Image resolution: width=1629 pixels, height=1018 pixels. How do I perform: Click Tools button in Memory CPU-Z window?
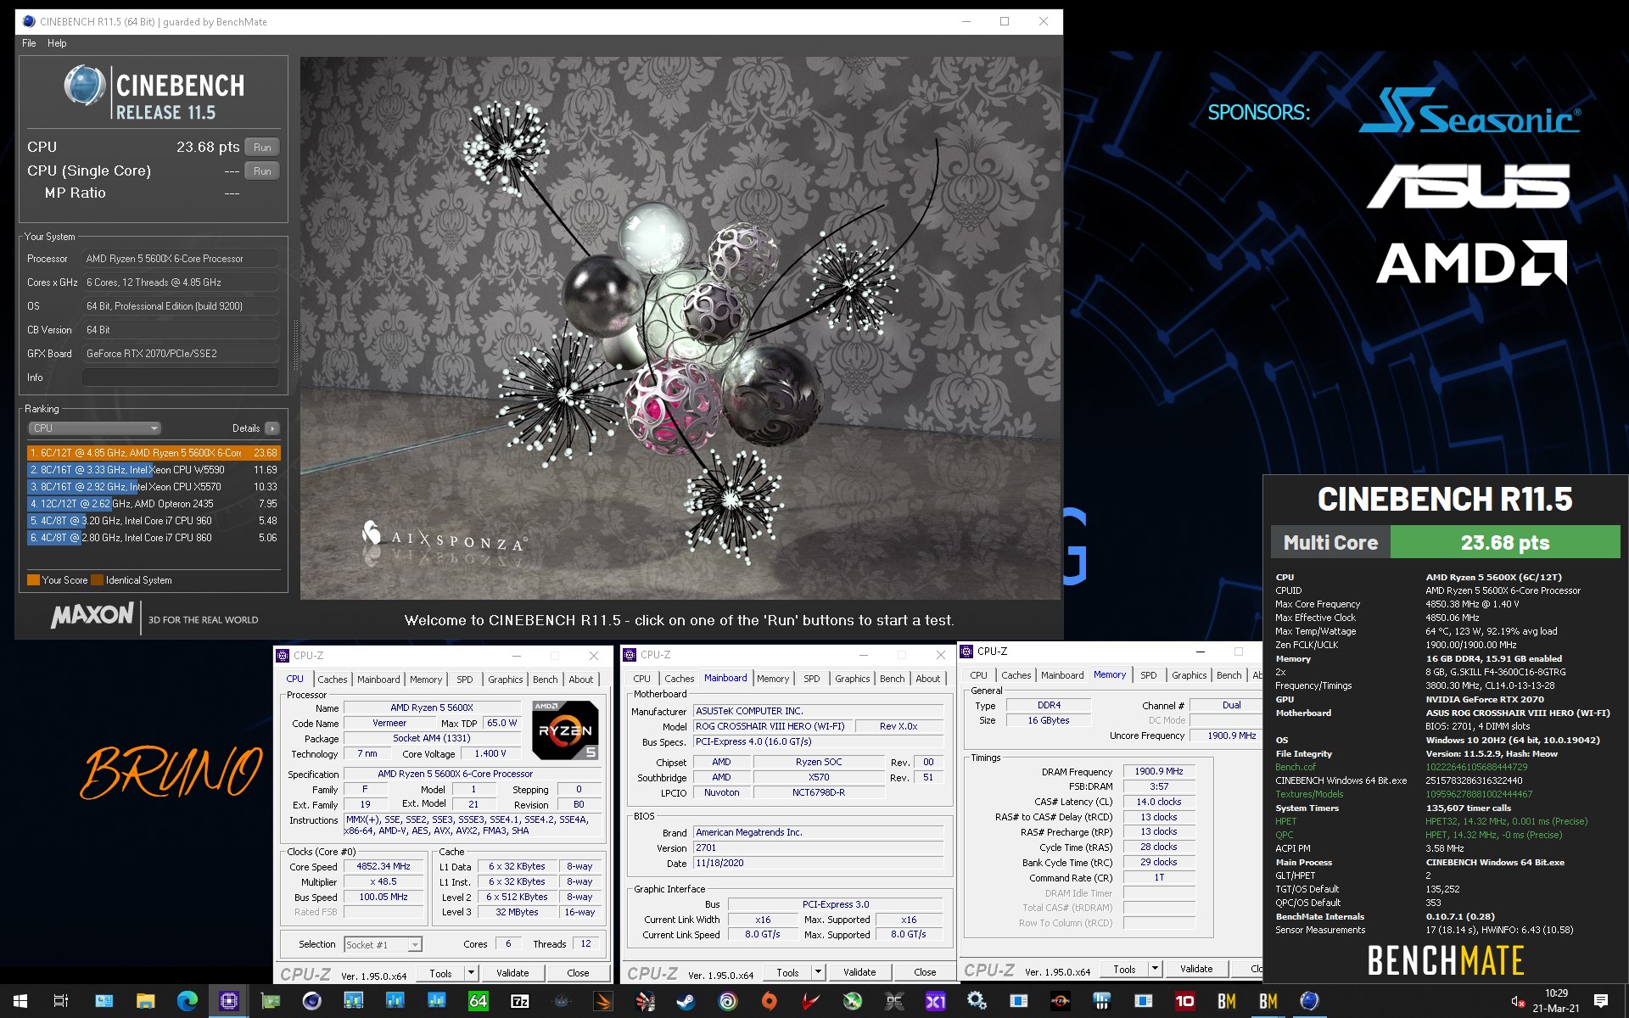pyautogui.click(x=1124, y=969)
